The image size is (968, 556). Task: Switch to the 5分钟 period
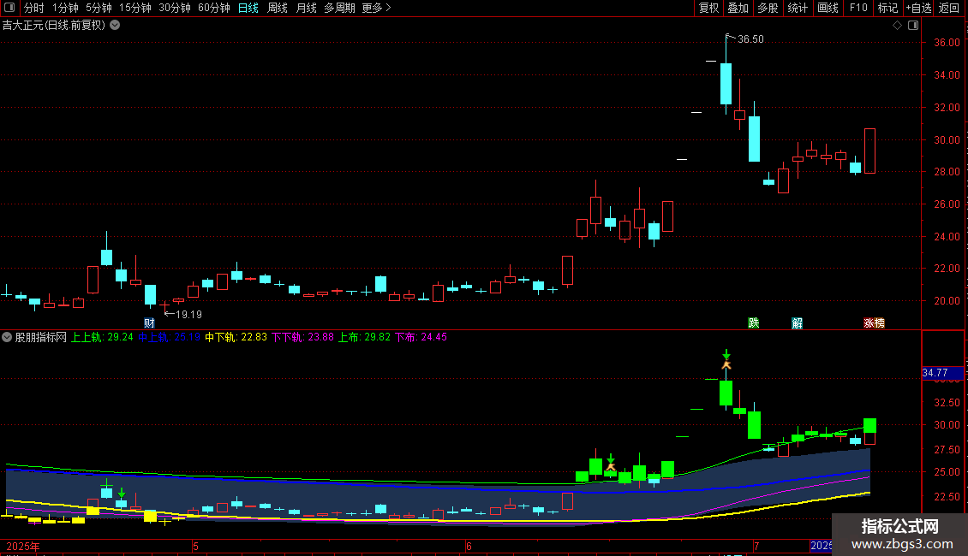[x=99, y=8]
